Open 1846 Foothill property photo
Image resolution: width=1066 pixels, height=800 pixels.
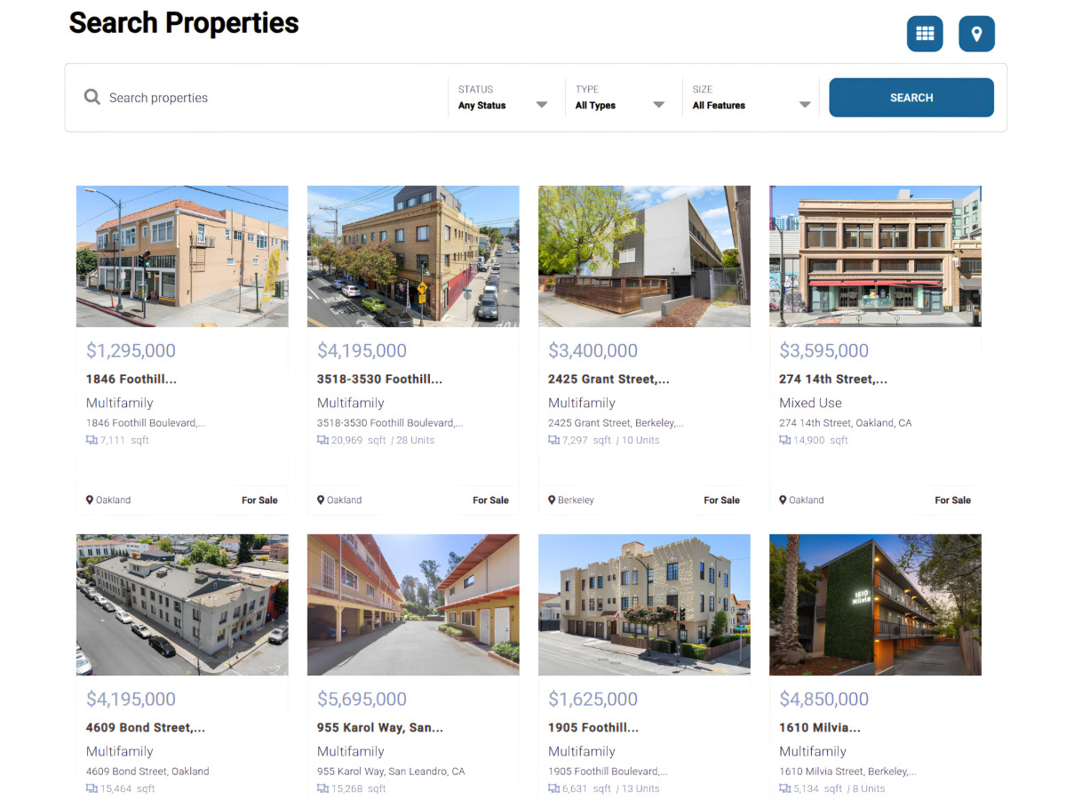[182, 256]
